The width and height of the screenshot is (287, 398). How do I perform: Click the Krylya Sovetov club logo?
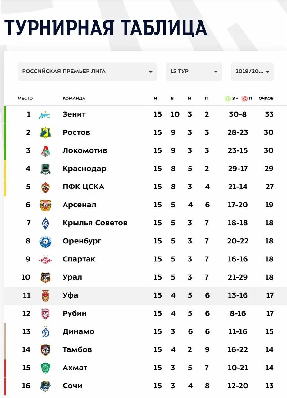(45, 223)
